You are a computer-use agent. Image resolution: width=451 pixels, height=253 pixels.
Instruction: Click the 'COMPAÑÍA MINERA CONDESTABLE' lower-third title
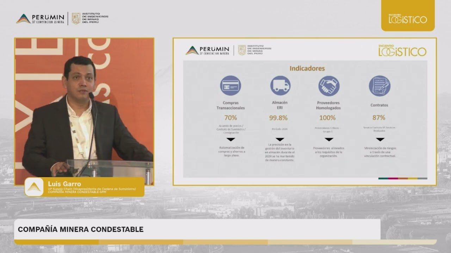[81, 229]
